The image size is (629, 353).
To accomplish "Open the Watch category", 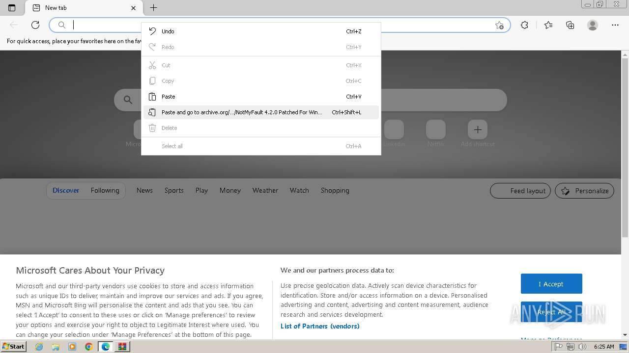I will (299, 190).
